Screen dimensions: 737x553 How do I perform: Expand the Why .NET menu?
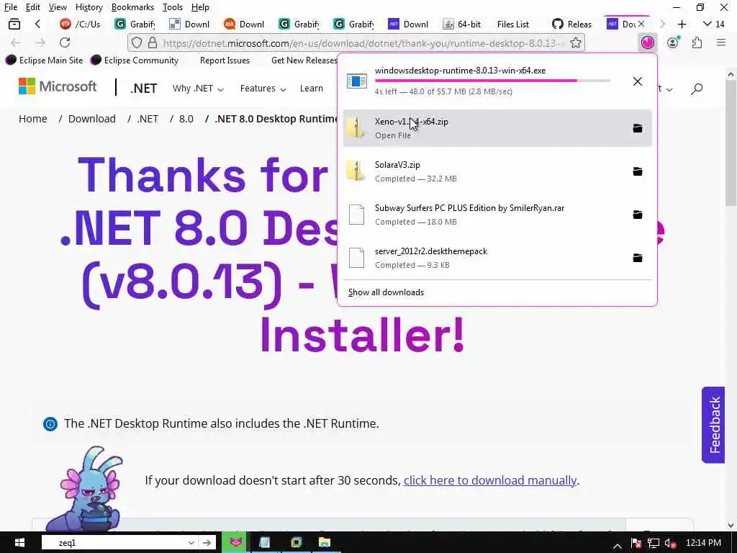pos(197,89)
